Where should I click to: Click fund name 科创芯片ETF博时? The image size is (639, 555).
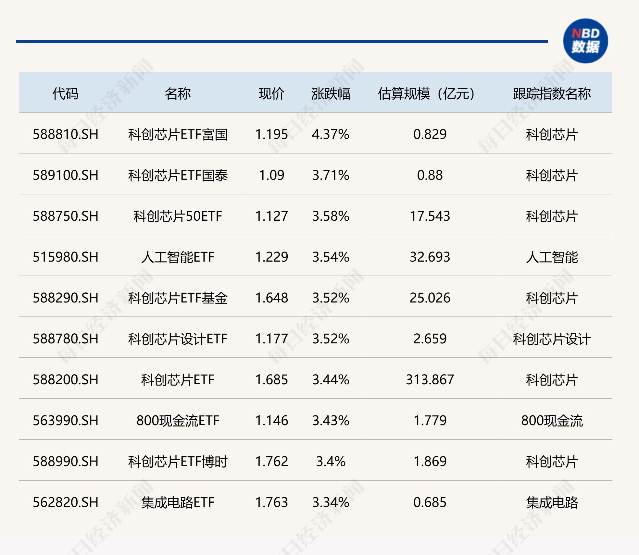[178, 462]
